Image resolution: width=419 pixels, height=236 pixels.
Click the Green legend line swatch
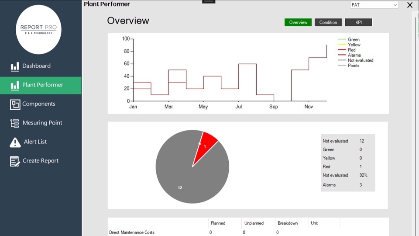pos(342,39)
